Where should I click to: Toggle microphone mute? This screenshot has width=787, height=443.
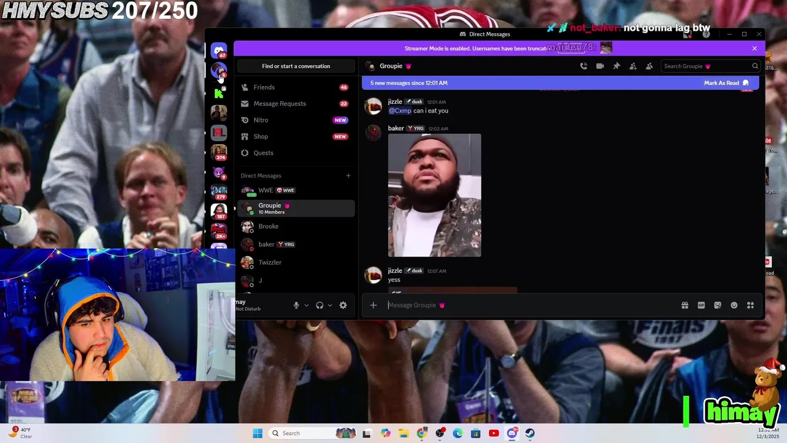pyautogui.click(x=296, y=305)
